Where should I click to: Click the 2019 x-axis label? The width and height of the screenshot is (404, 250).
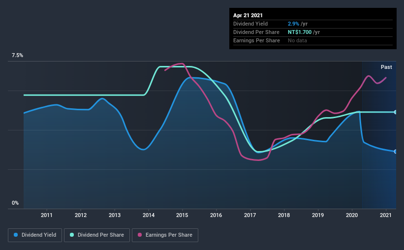(x=318, y=215)
